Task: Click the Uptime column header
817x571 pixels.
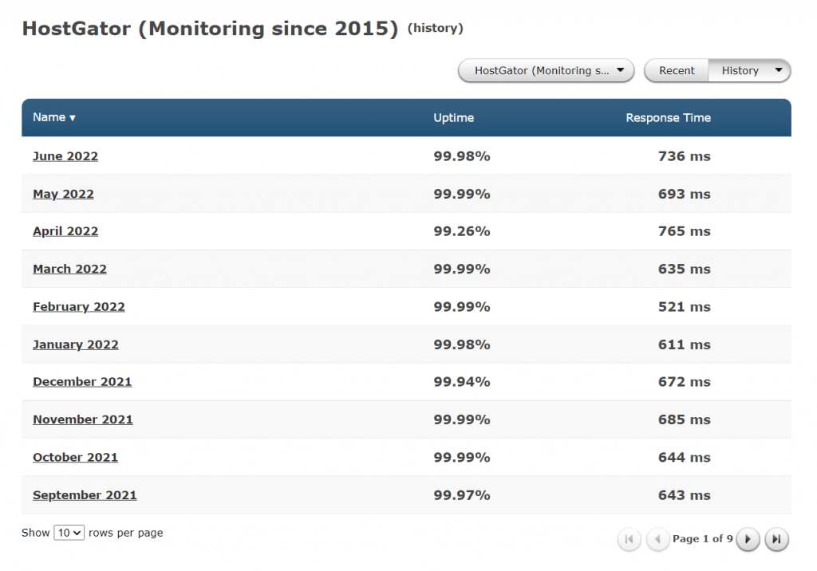Action: 453,118
